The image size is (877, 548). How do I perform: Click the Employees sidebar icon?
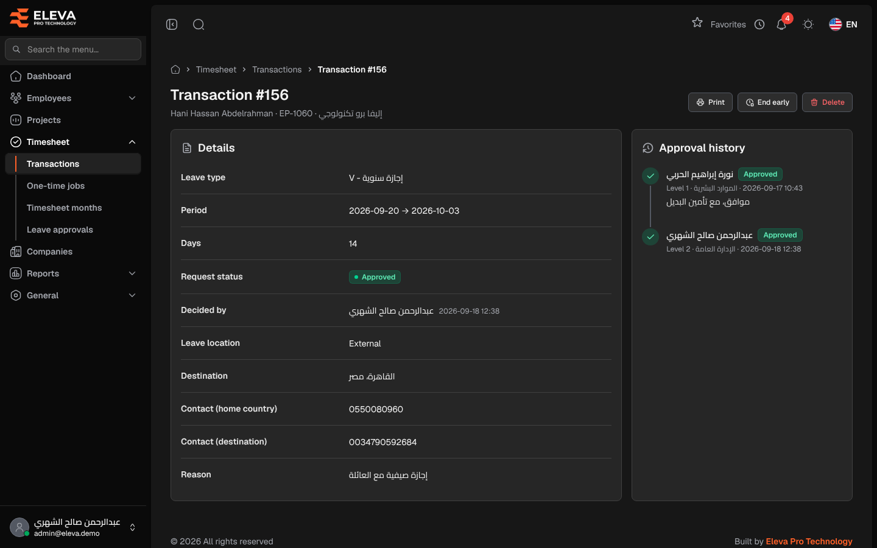[16, 98]
